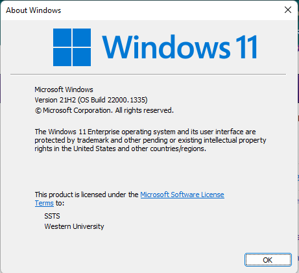299x273 pixels.
Task: Click the top-right pane of Windows logo
Action: pos(82,38)
